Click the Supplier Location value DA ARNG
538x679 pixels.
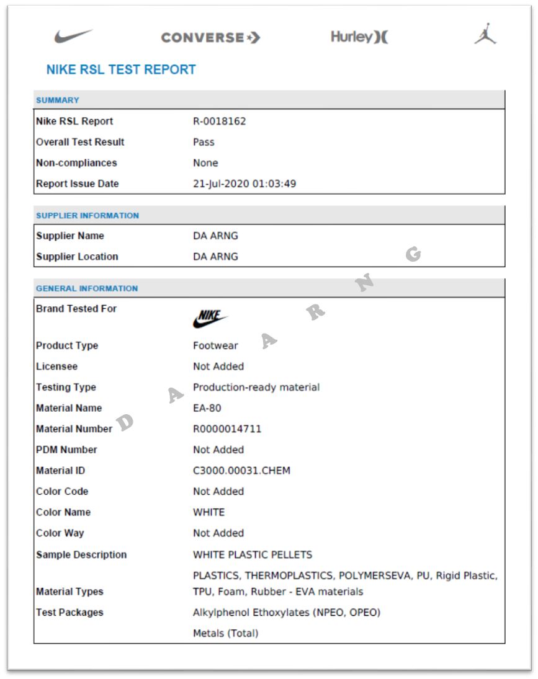tap(215, 256)
